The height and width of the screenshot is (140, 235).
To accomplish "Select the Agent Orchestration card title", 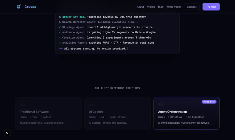I will pyautogui.click(x=172, y=112).
